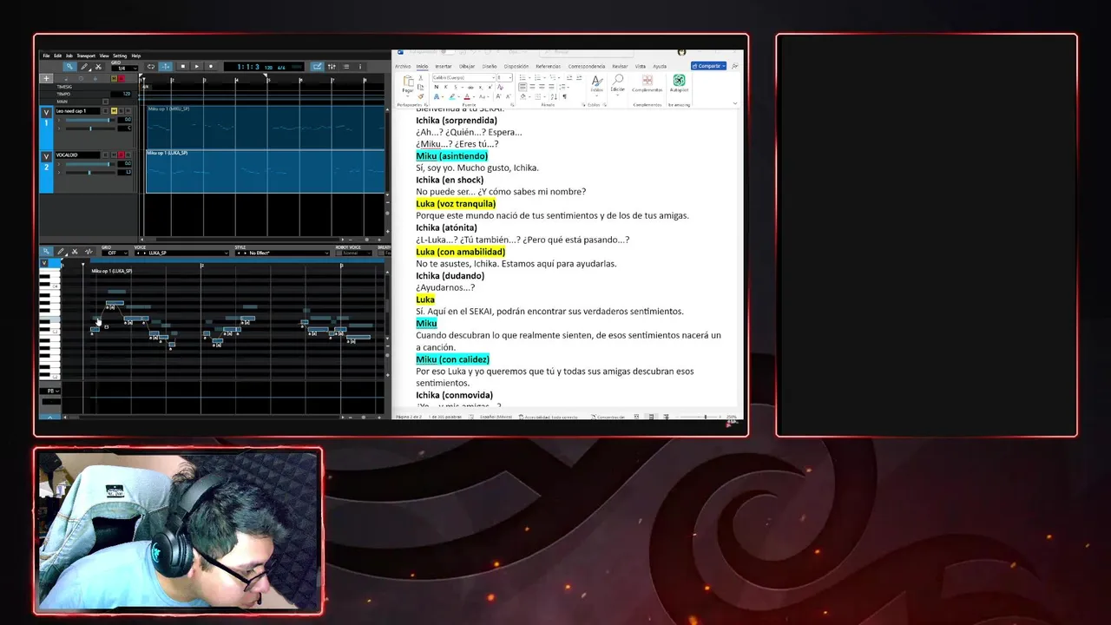Adjust pan slider of VOCALOID track 2
This screenshot has height=625, width=1111.
point(90,173)
